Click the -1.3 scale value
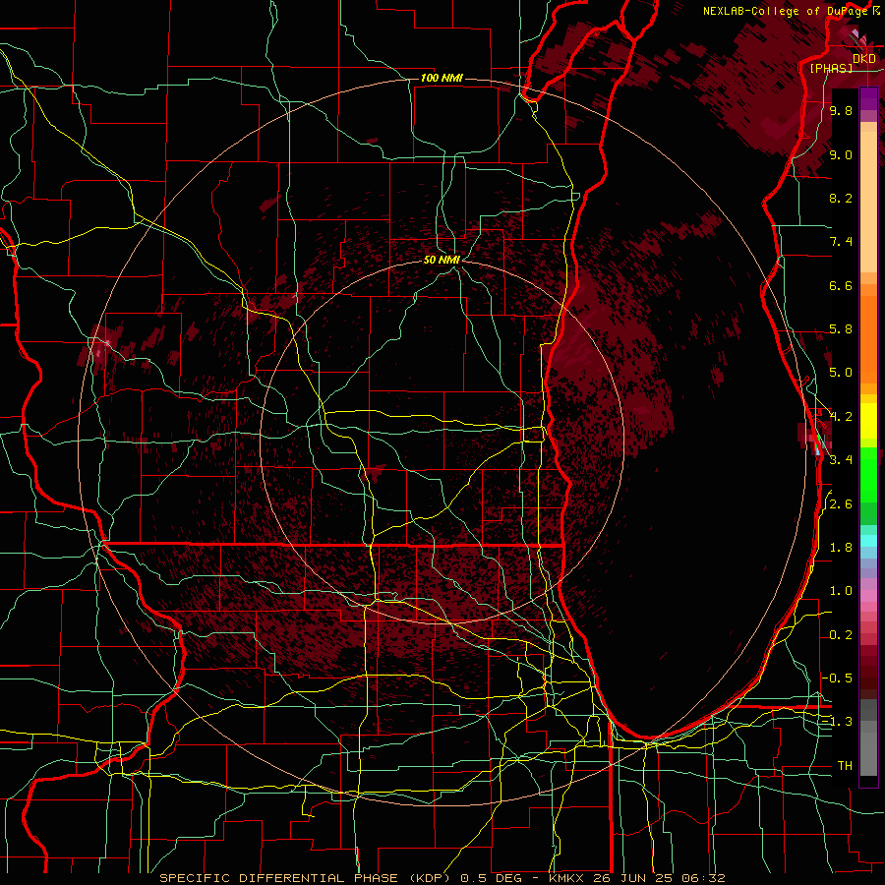This screenshot has height=885, width=885. (x=837, y=722)
